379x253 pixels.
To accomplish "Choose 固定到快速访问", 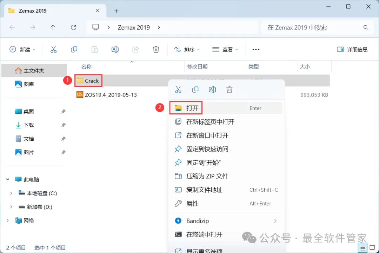I will point(226,149).
